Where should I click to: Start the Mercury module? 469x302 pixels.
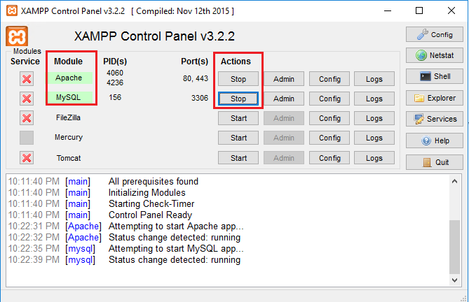238,138
